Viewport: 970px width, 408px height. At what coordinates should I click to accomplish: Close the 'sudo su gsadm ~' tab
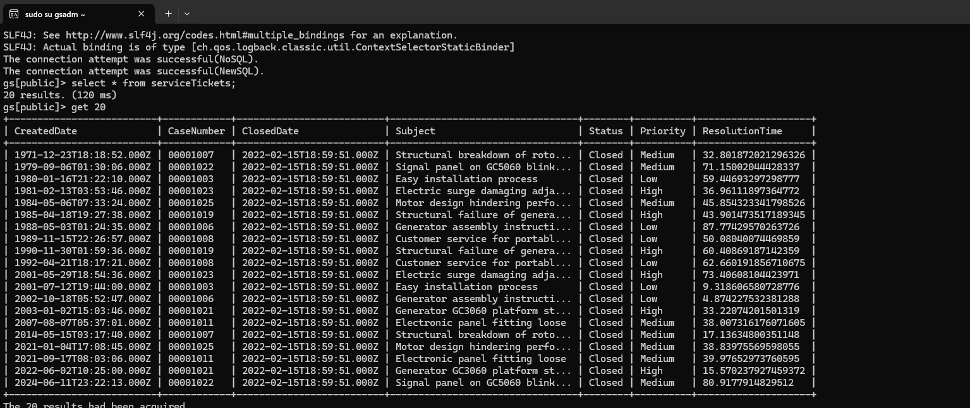[141, 13]
